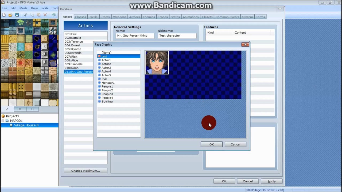Select the 'test' face graphic entry
The image size is (342, 192).
click(119, 56)
